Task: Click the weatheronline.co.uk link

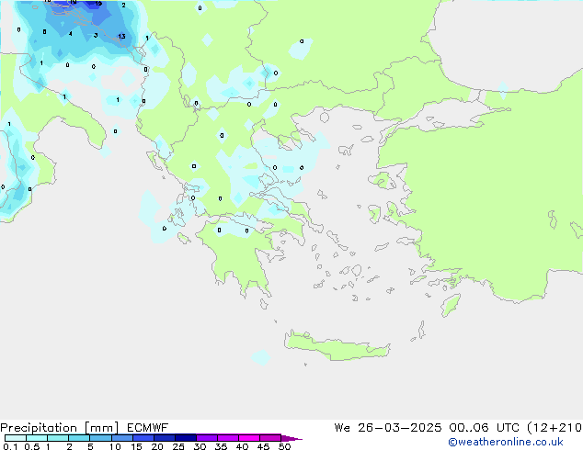Action: click(506, 442)
